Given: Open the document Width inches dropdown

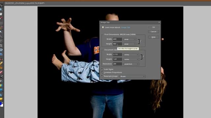Looking at the screenshot, I should [x=131, y=55].
